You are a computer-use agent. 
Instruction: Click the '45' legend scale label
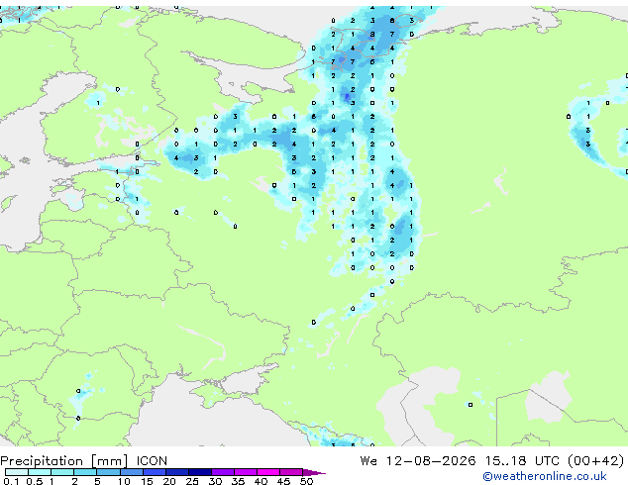click(x=283, y=481)
